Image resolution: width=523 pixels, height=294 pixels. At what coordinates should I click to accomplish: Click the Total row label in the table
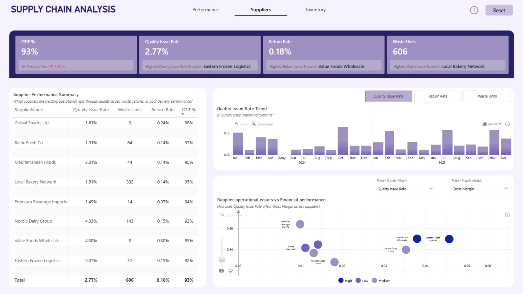pyautogui.click(x=20, y=280)
